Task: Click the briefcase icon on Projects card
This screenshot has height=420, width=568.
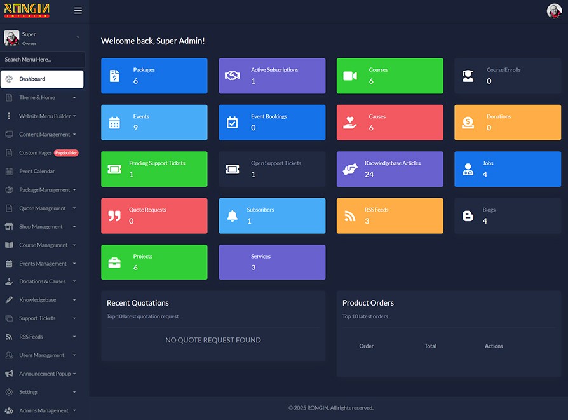Action: (x=114, y=262)
